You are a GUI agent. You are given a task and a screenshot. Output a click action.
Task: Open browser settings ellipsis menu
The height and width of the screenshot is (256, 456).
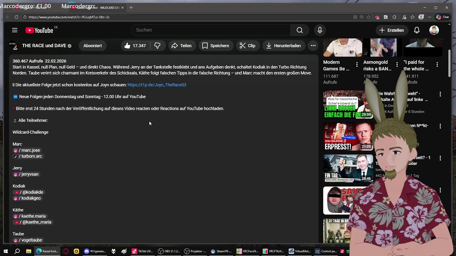(x=430, y=17)
